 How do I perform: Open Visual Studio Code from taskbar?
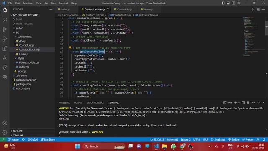click(156, 146)
